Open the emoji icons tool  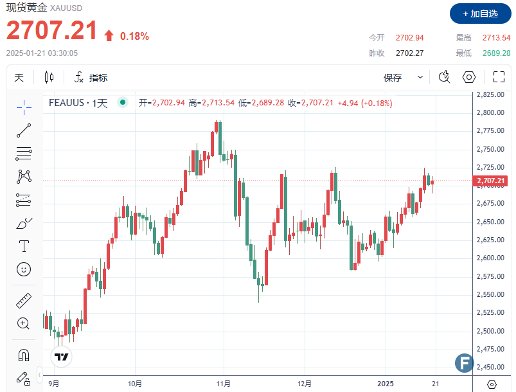(x=24, y=269)
